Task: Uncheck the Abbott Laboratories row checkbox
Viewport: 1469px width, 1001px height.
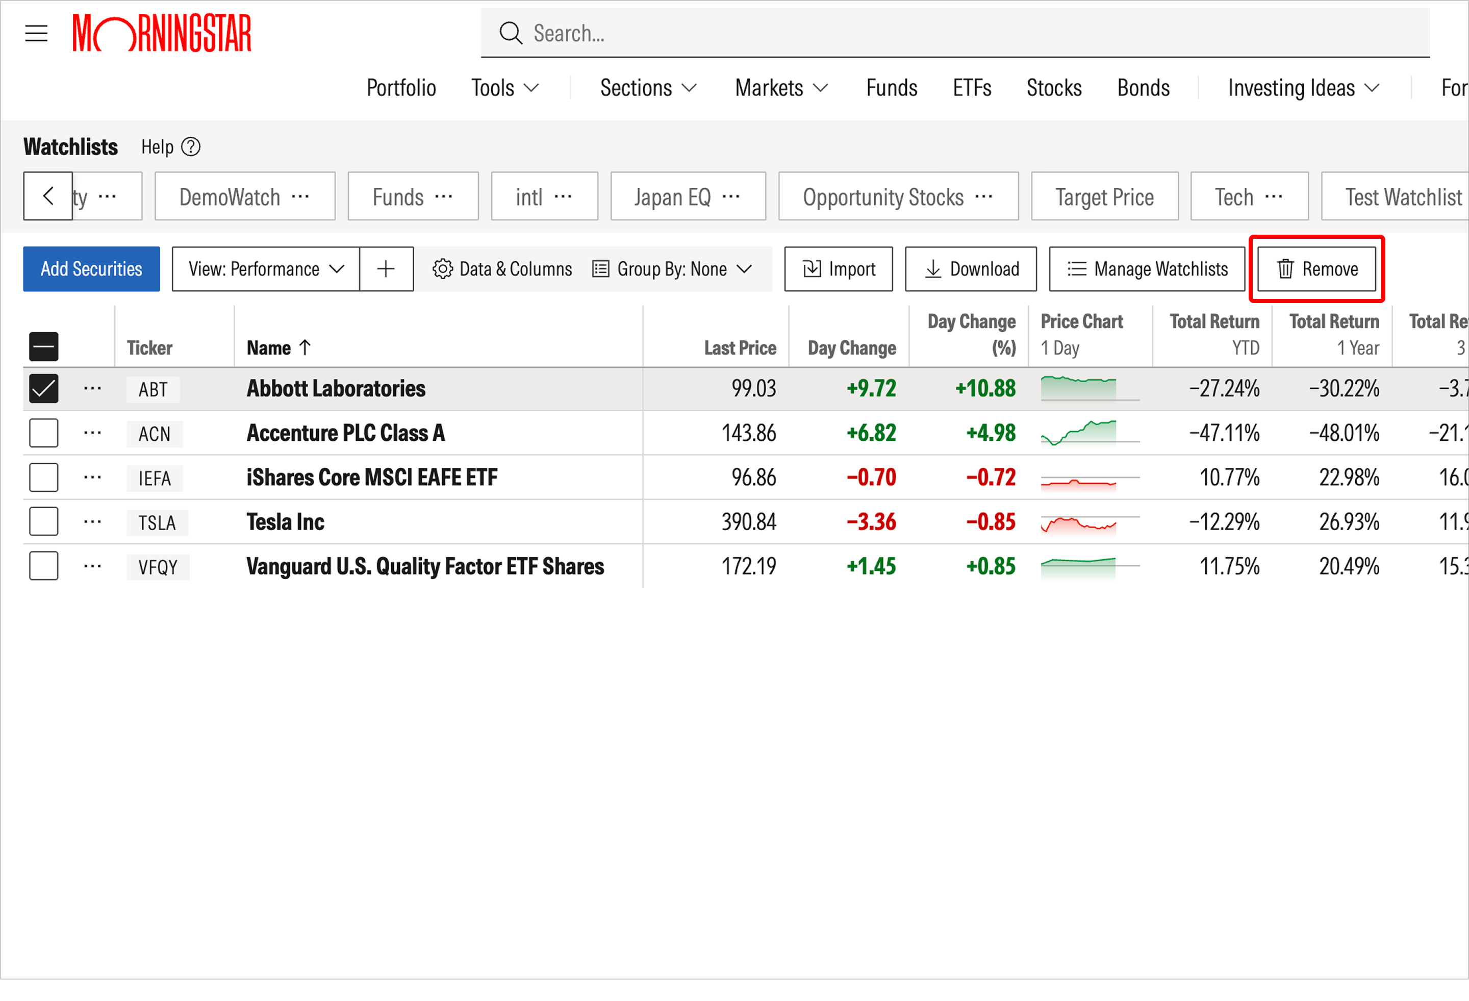Action: tap(44, 388)
